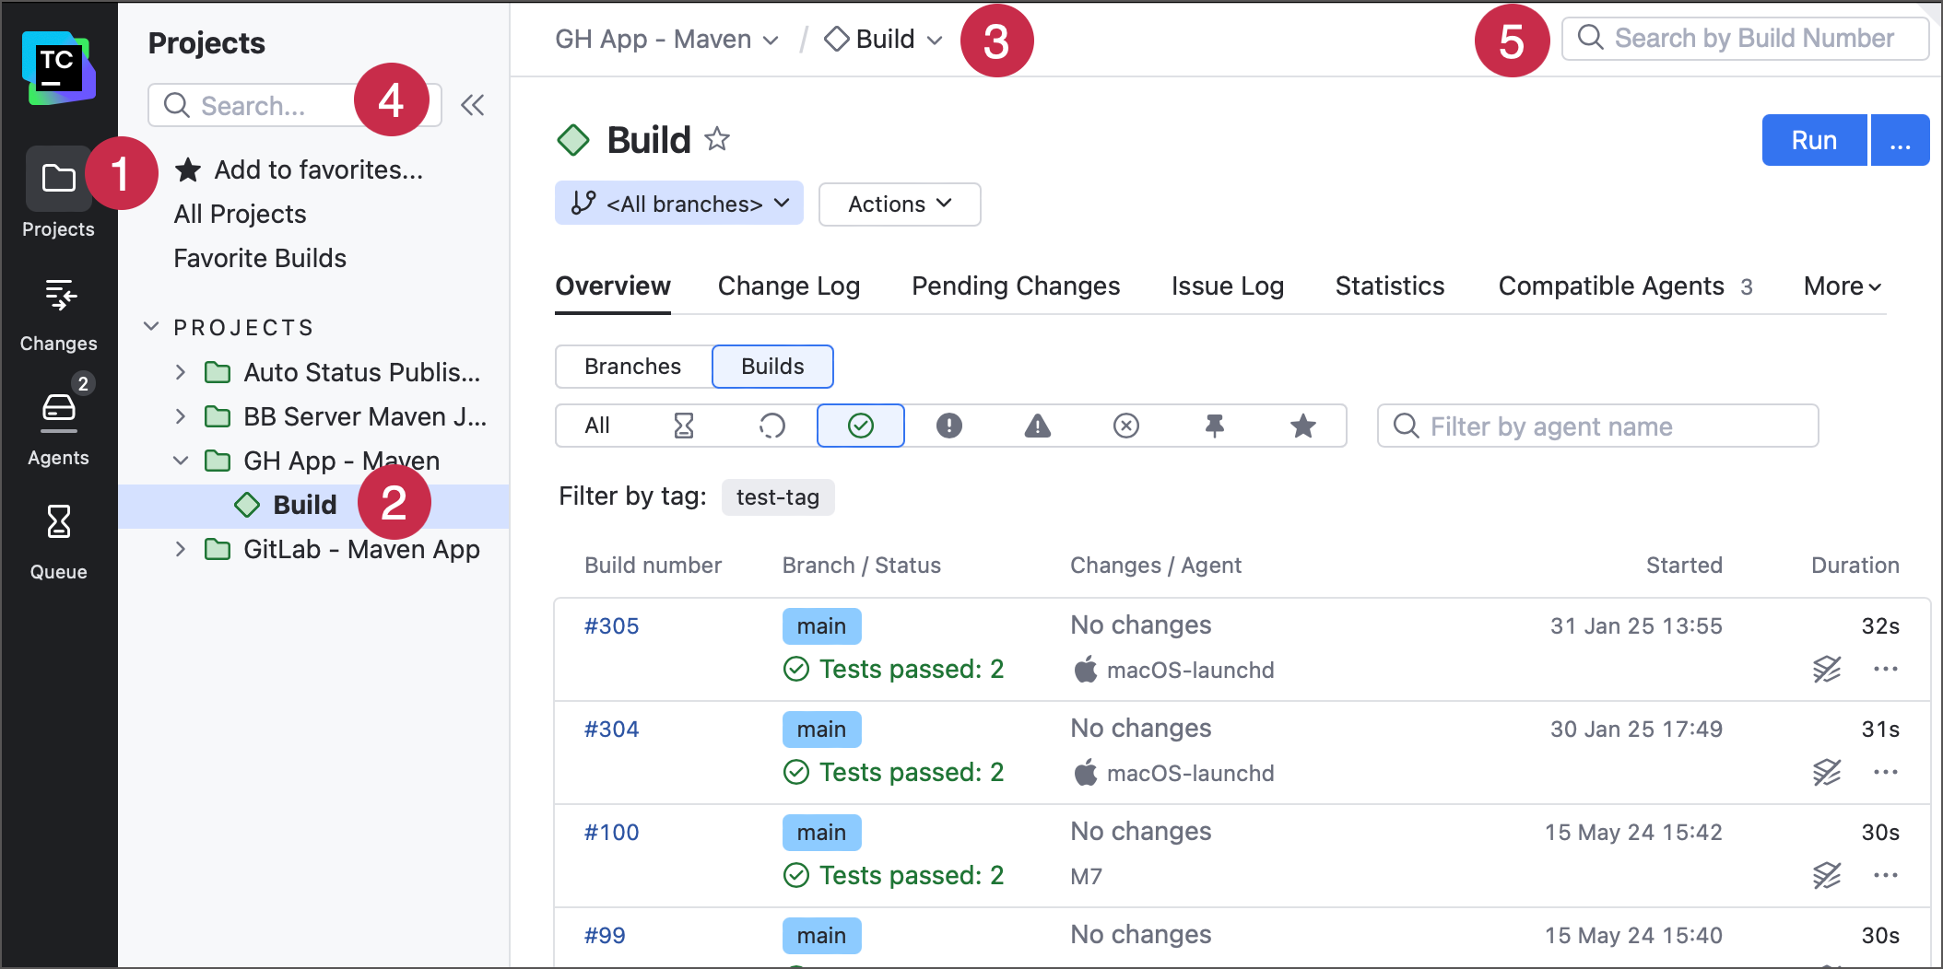Toggle the canceled builds filter
The image size is (1943, 969).
coord(1125,426)
